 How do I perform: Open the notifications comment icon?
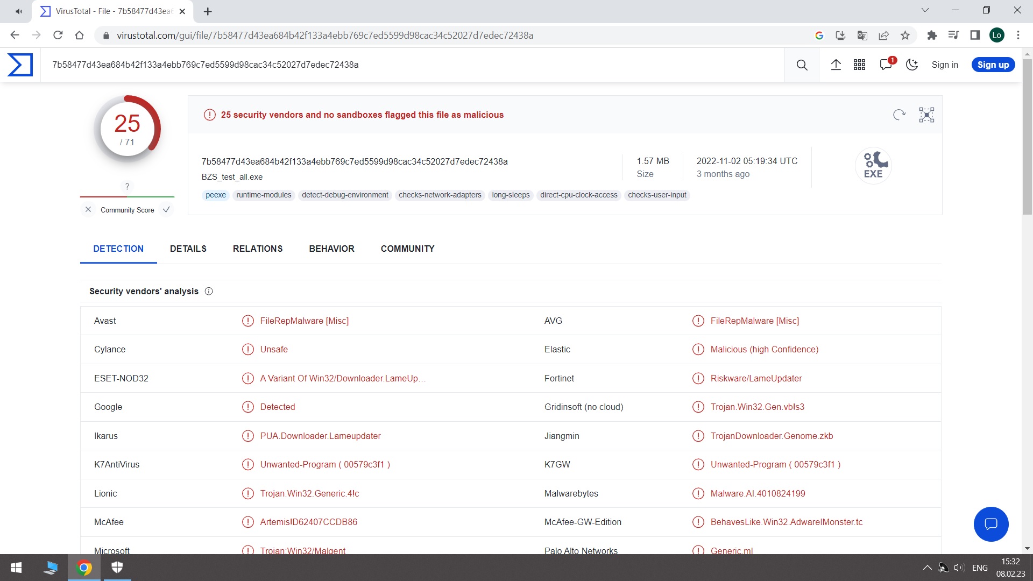tap(886, 65)
